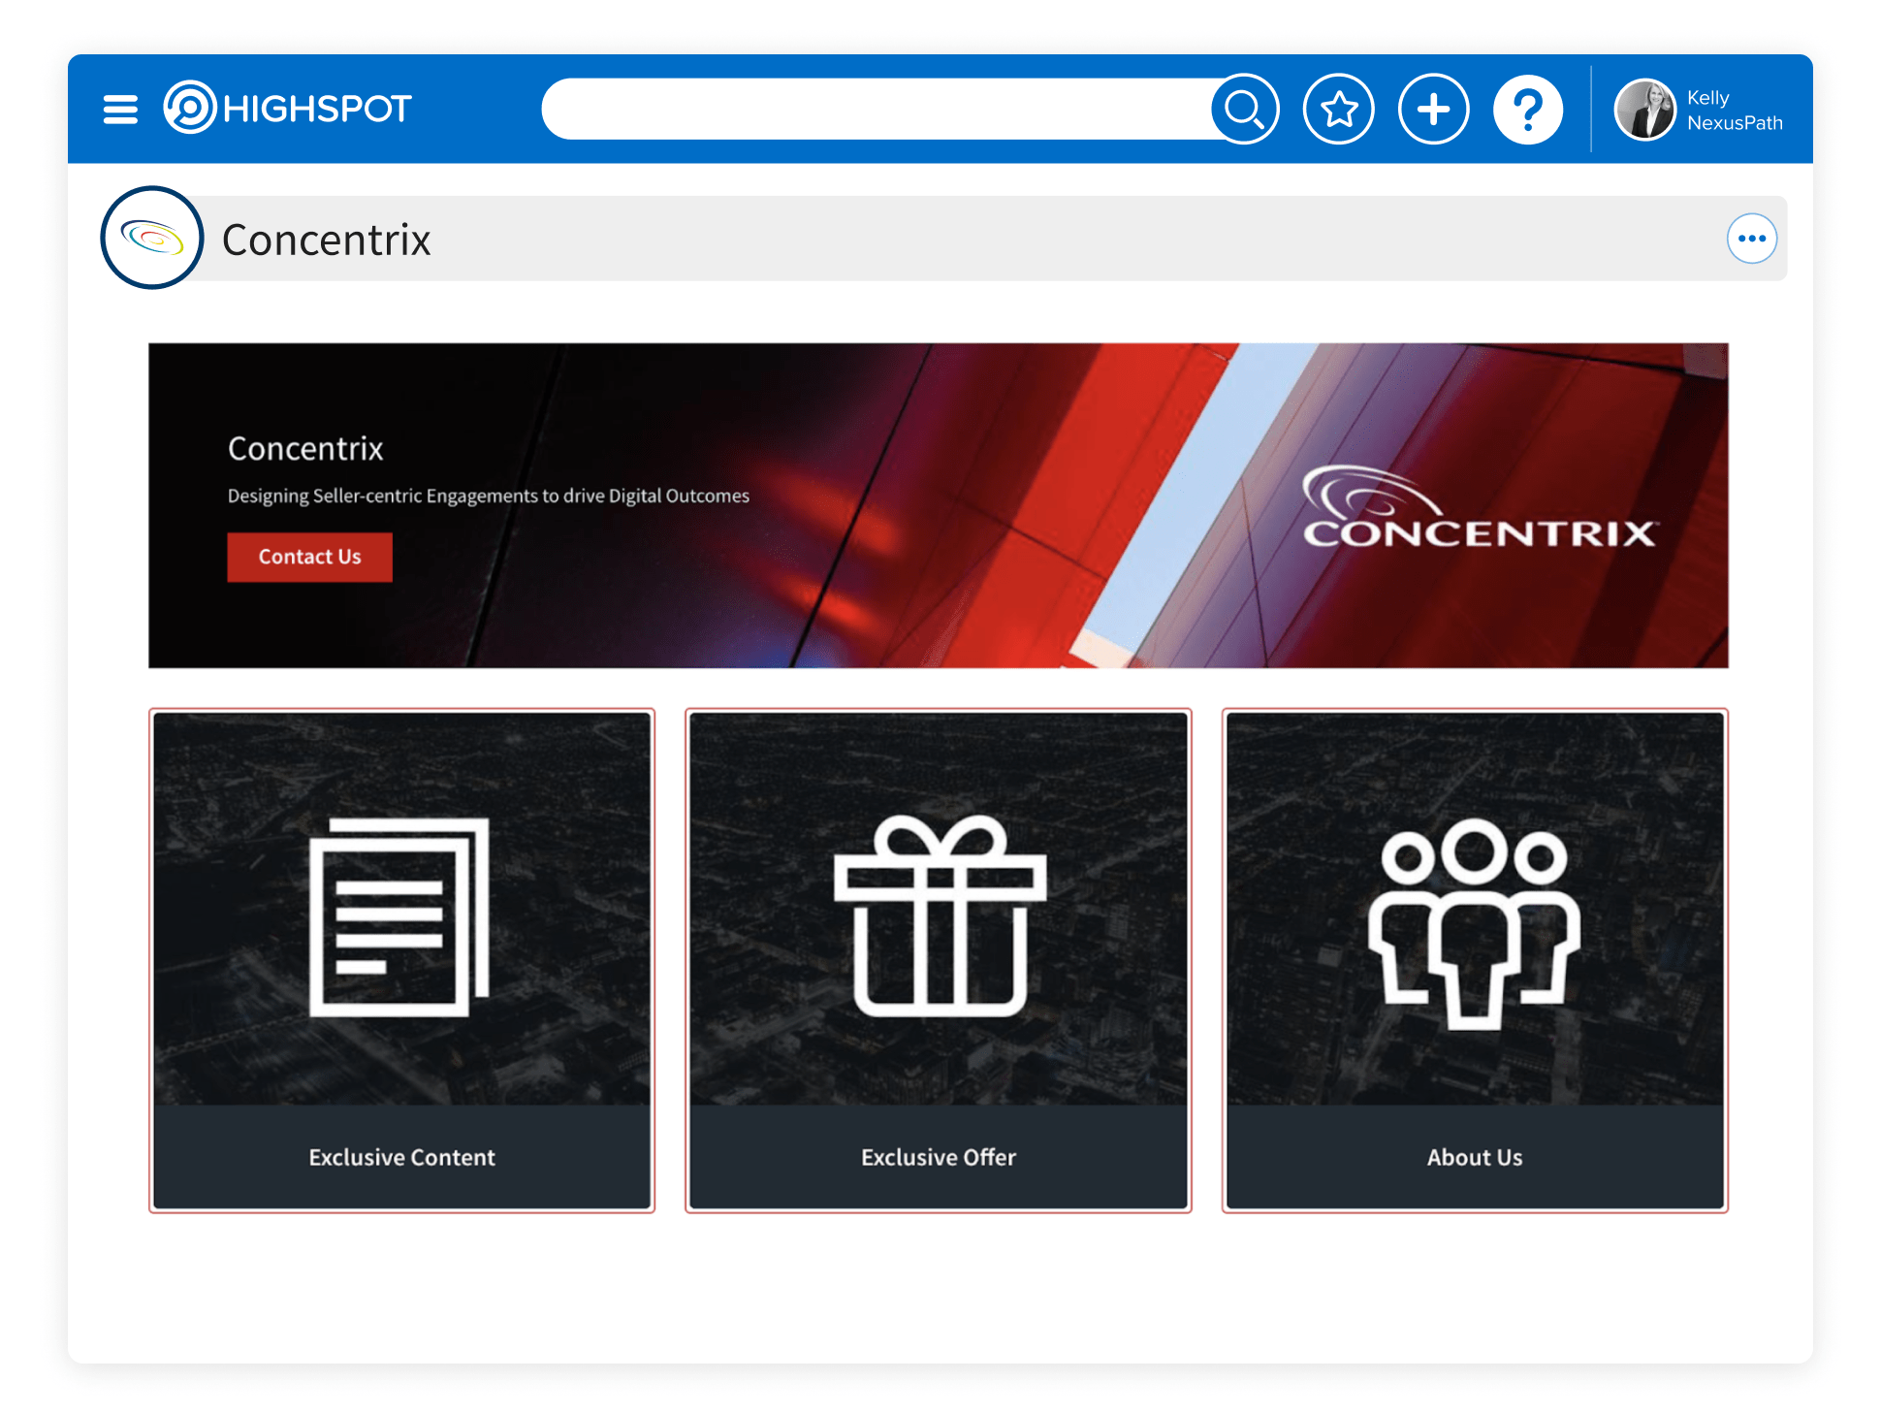Click Kelly's profile avatar
The width and height of the screenshot is (1881, 1412).
tap(1644, 109)
